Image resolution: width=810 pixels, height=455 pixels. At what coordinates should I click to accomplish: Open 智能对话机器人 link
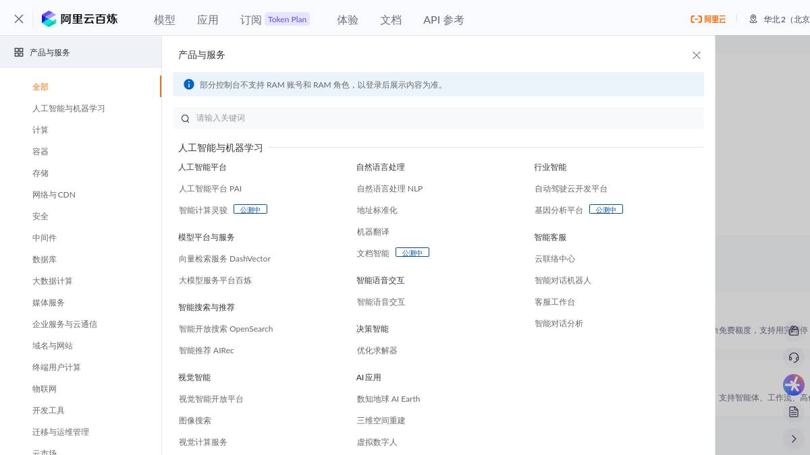[x=563, y=280]
